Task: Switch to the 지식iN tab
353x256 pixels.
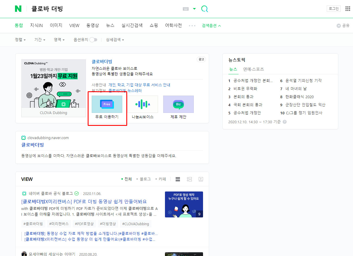Action: click(36, 25)
